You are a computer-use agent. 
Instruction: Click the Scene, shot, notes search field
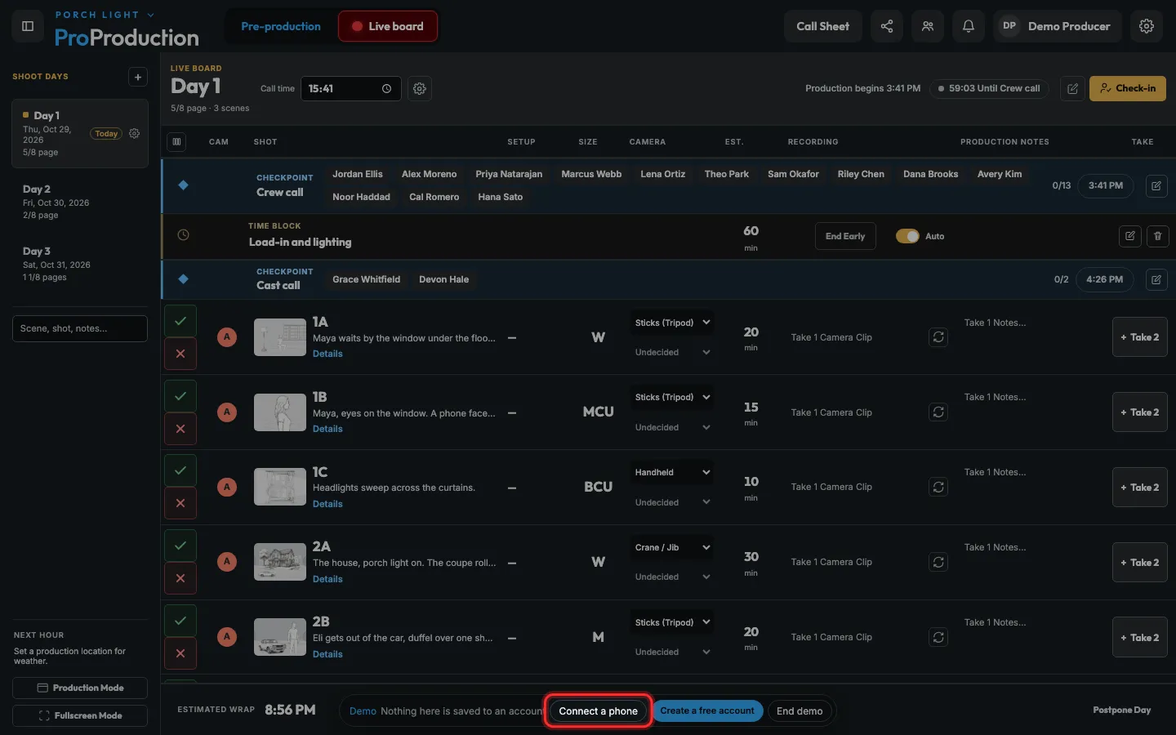click(80, 328)
